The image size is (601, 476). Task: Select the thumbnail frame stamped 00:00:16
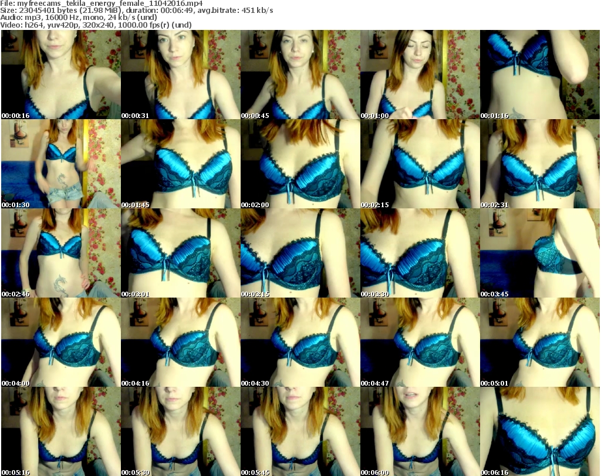pyautogui.click(x=61, y=75)
